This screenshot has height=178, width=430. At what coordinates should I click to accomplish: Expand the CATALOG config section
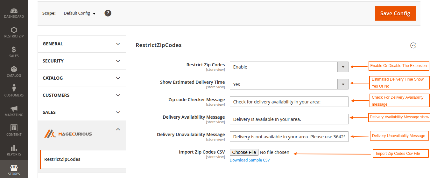pyautogui.click(x=82, y=78)
